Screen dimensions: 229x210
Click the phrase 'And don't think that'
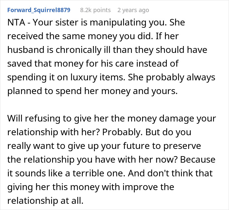click(x=170, y=173)
